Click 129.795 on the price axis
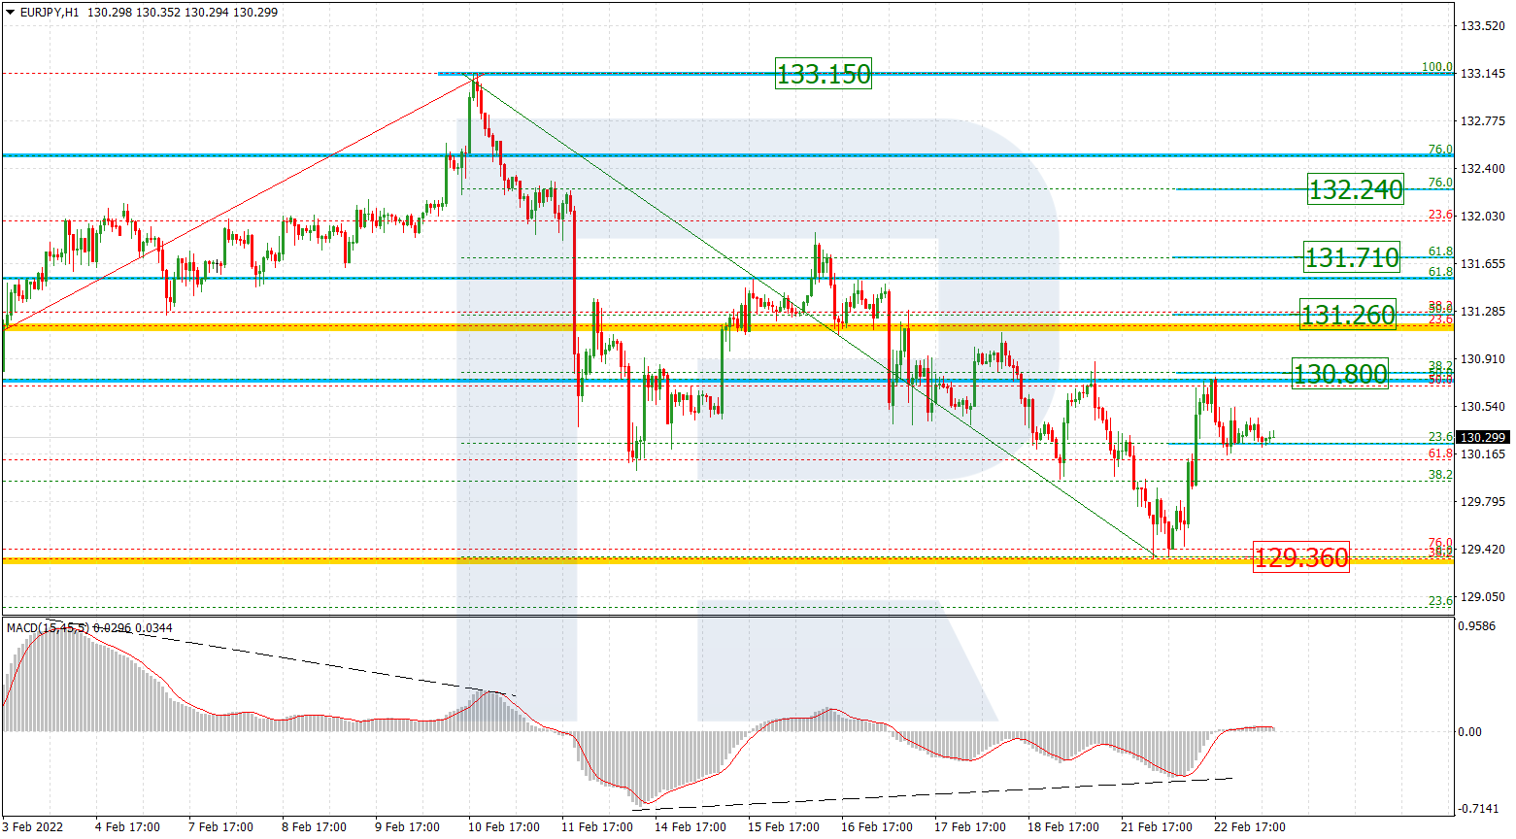This screenshot has height=839, width=1516. point(1483,502)
